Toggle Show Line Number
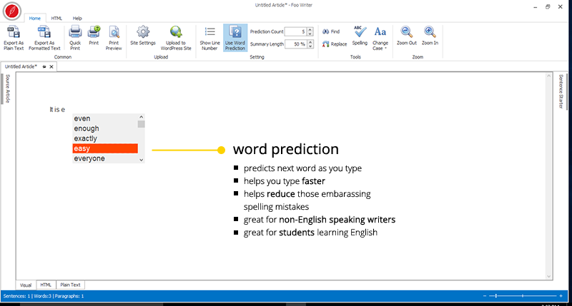Image resolution: width=572 pixels, height=306 pixels. [x=209, y=37]
